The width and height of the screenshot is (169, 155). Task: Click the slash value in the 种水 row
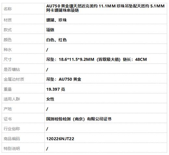click(47, 50)
